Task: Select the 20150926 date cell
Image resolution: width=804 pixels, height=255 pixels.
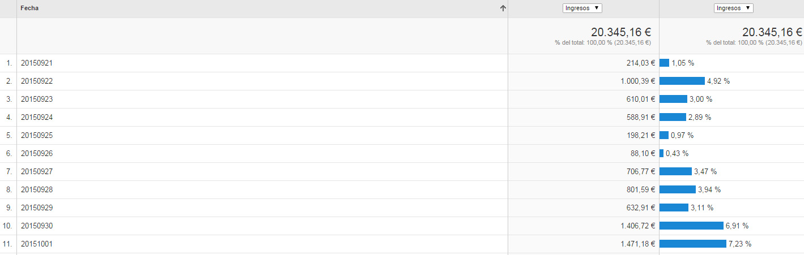Action: click(x=37, y=154)
